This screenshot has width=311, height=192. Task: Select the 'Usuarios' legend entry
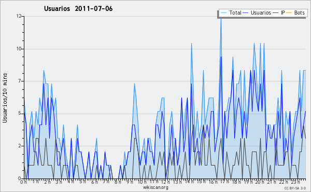click(x=261, y=12)
